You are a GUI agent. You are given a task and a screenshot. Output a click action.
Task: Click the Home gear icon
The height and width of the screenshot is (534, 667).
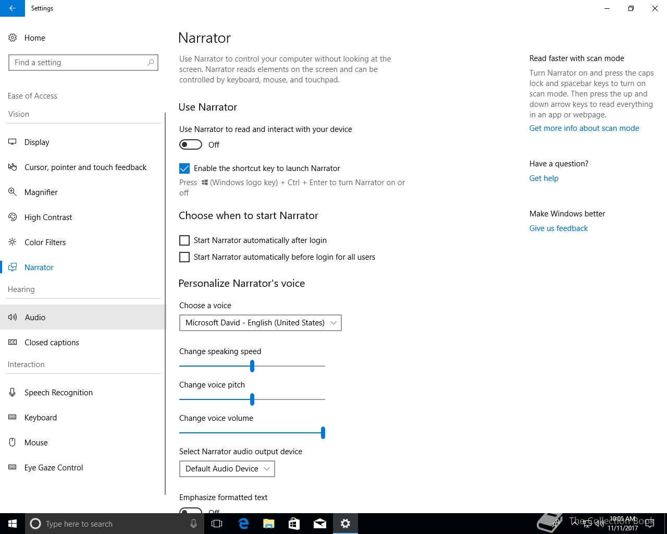[x=13, y=38]
